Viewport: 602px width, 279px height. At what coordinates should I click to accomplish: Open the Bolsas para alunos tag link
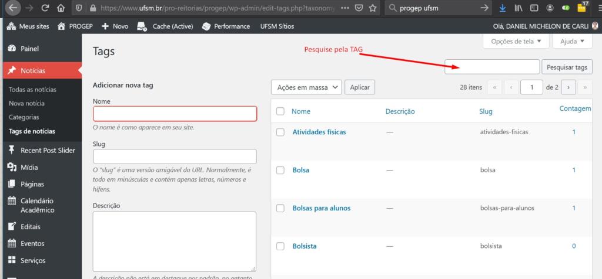click(321, 208)
